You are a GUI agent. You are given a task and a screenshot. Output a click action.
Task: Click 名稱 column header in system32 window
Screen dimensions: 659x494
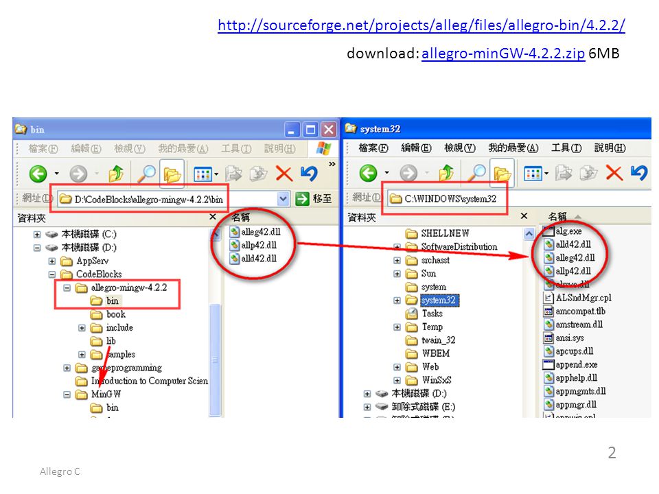click(557, 216)
